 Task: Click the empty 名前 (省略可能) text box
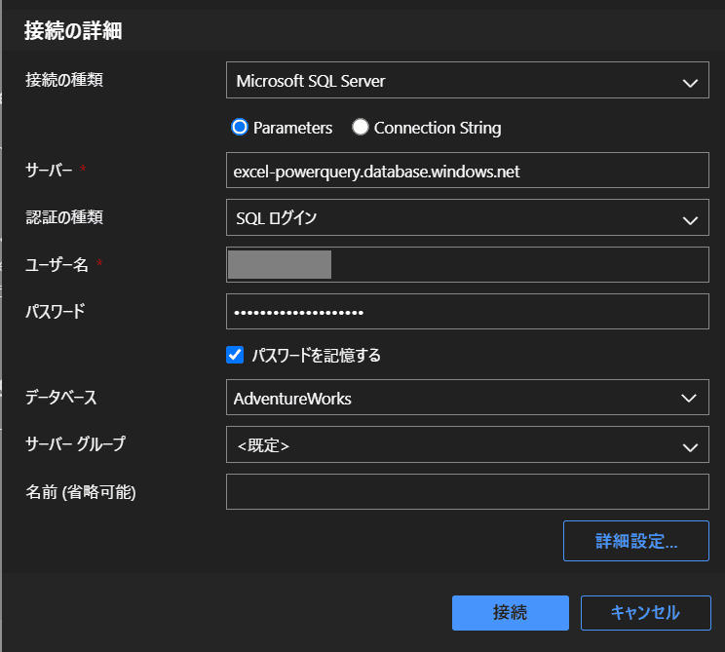point(467,492)
